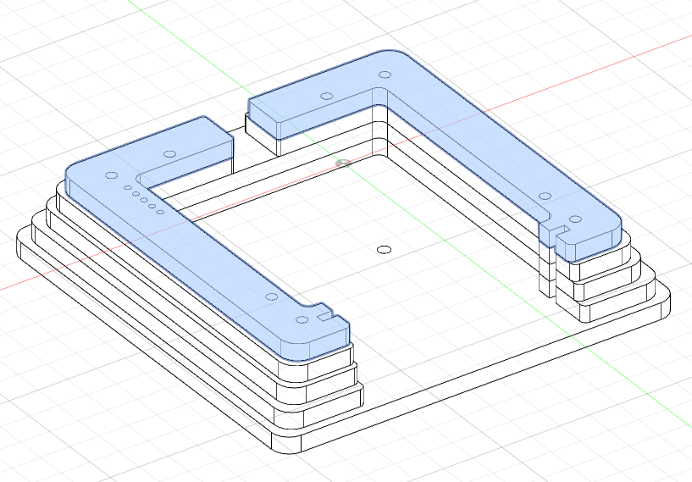This screenshot has width=692, height=482.
Task: Click the gray origin point marker
Action: click(x=343, y=162)
